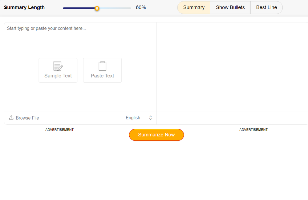Viewport: 308px width, 200px height.
Task: Click the chevron icon next to English
Action: 150,118
